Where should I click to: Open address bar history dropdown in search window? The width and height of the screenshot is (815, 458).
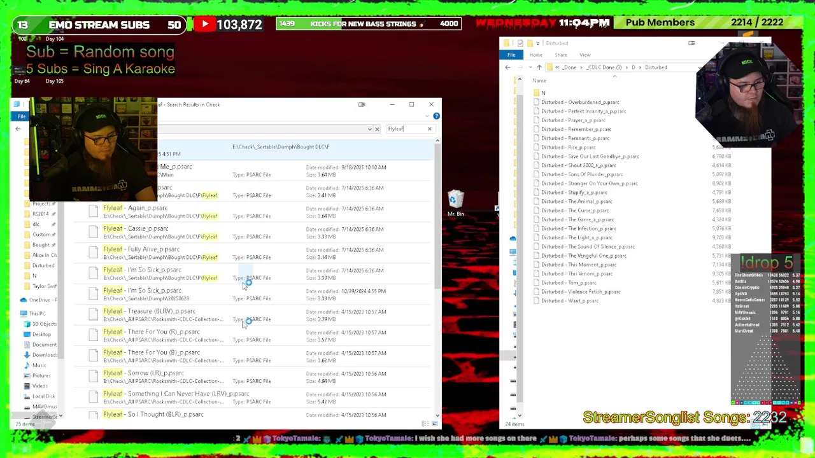pyautogui.click(x=369, y=128)
